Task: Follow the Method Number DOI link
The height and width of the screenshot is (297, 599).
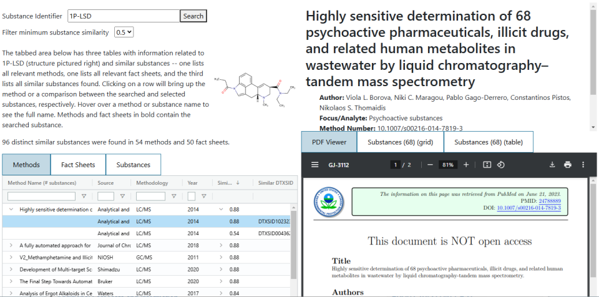Action: (420, 128)
